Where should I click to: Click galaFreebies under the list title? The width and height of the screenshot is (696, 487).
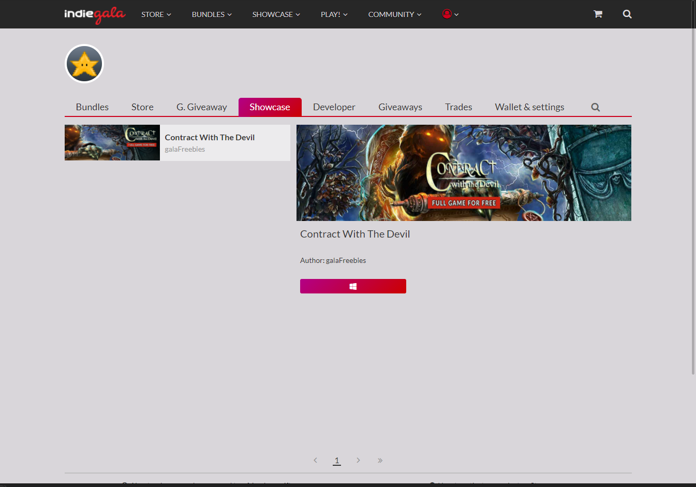[x=185, y=149]
